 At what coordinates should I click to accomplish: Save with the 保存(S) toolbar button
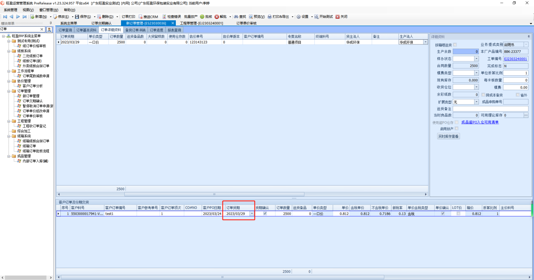pyautogui.click(x=83, y=17)
